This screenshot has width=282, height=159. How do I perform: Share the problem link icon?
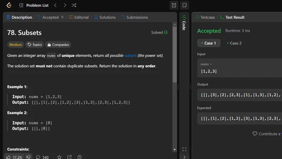tap(69, 157)
